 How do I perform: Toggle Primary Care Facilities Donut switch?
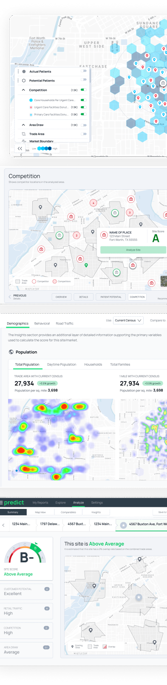(x=84, y=115)
